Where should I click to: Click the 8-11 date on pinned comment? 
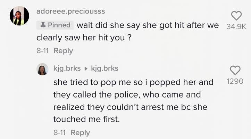(42, 51)
